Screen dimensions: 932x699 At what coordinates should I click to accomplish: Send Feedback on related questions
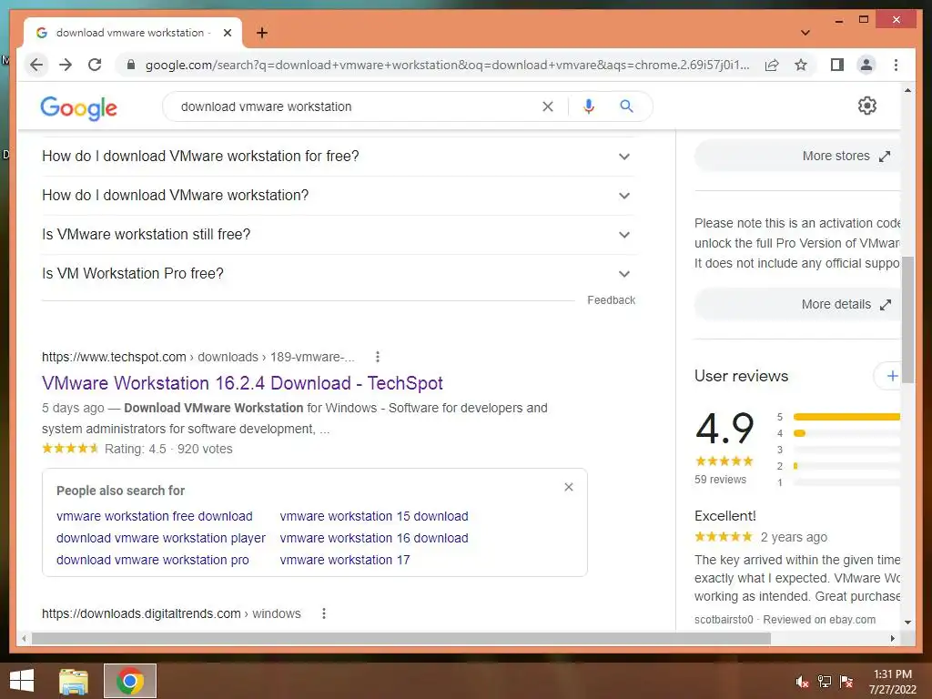(x=611, y=300)
